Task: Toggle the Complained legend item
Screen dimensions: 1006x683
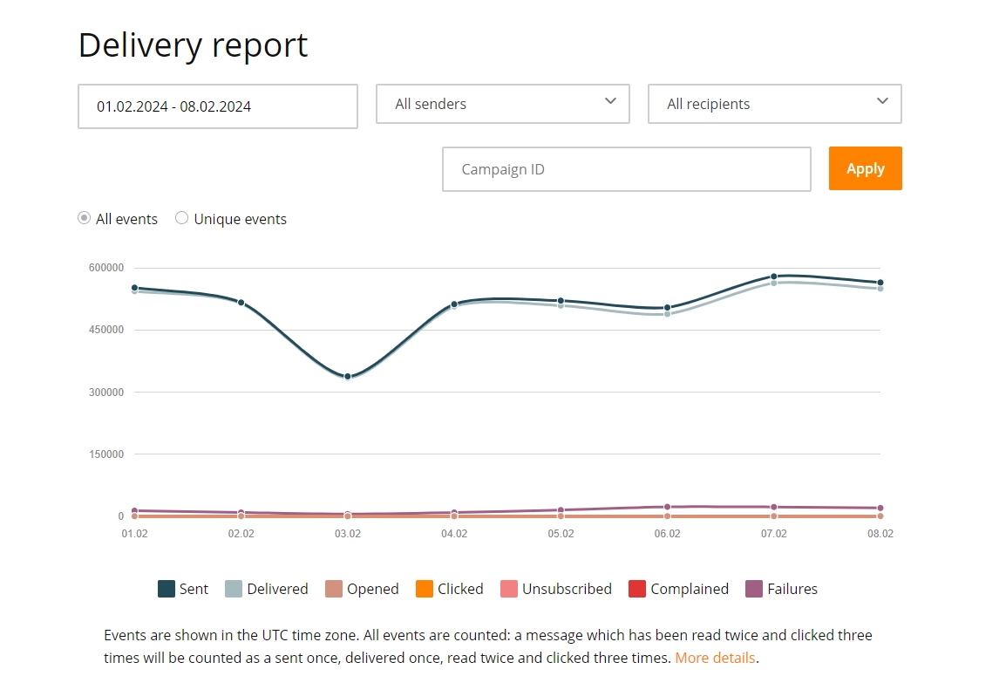Action: pos(679,589)
